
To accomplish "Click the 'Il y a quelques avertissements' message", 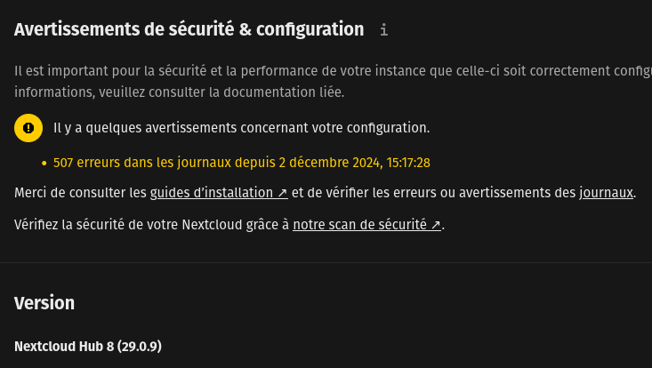I will (241, 128).
